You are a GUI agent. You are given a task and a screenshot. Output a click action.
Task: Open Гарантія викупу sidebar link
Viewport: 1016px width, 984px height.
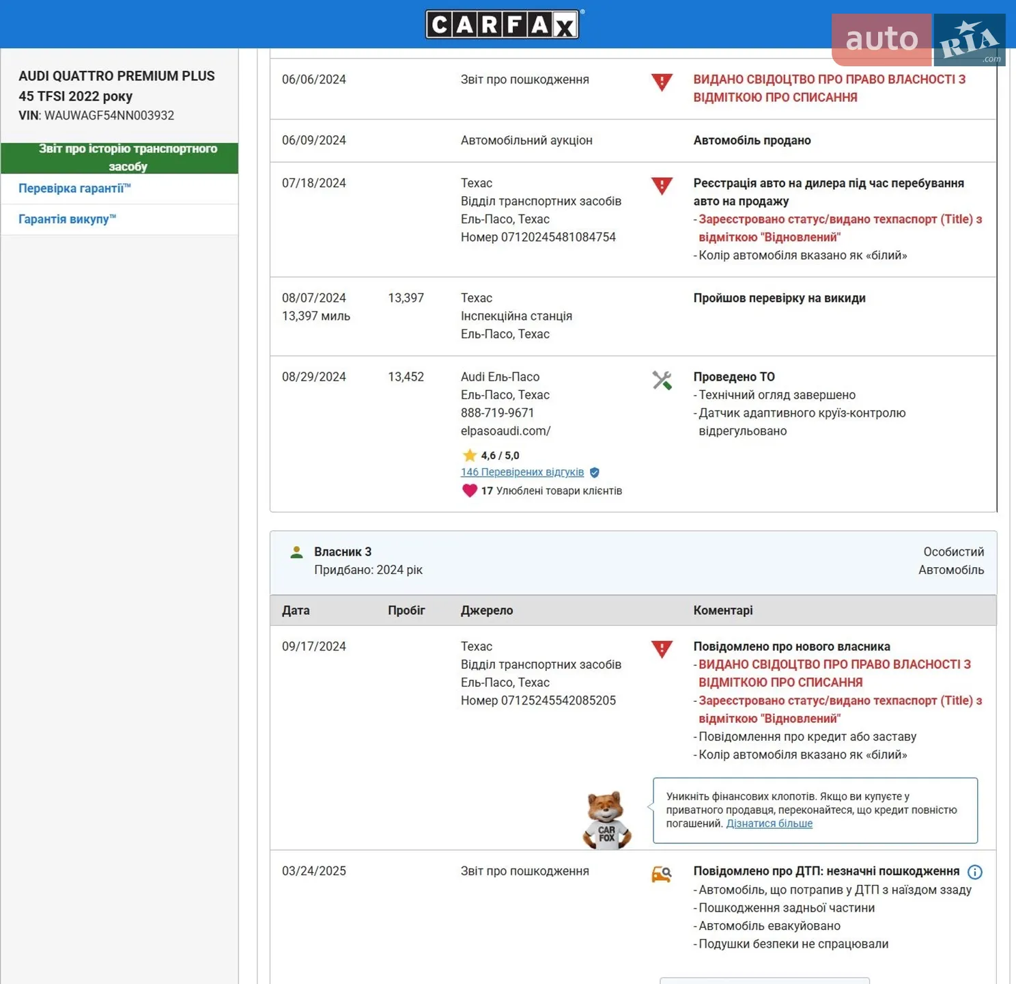coord(67,219)
